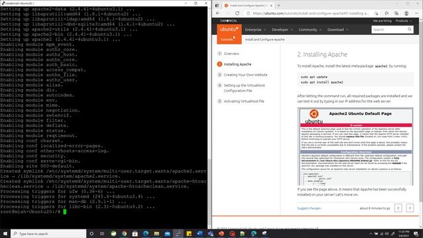Expand the Developer menu

click(282, 30)
